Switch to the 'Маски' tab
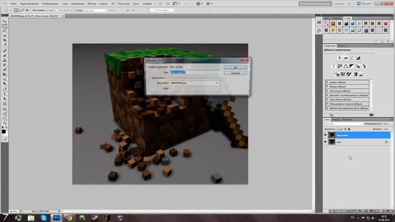Screen dimensions: 395x222 341,46
